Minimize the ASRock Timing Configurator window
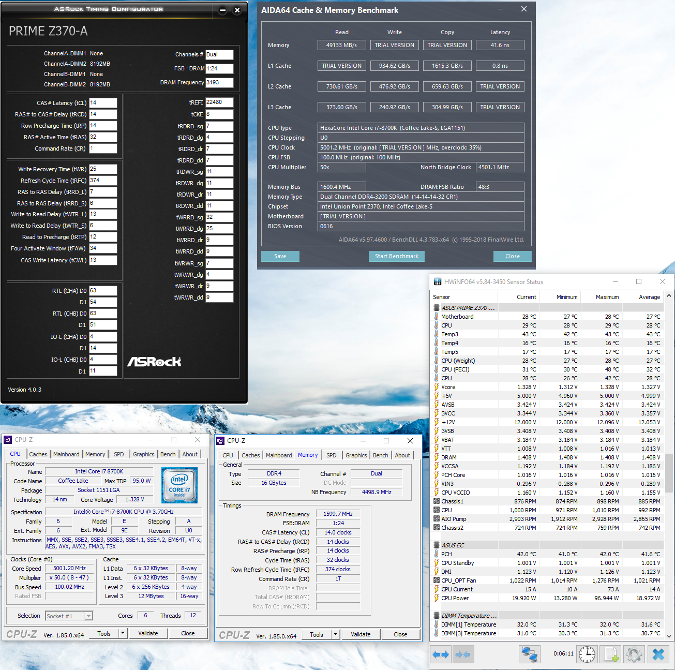The width and height of the screenshot is (675, 670). tap(222, 10)
